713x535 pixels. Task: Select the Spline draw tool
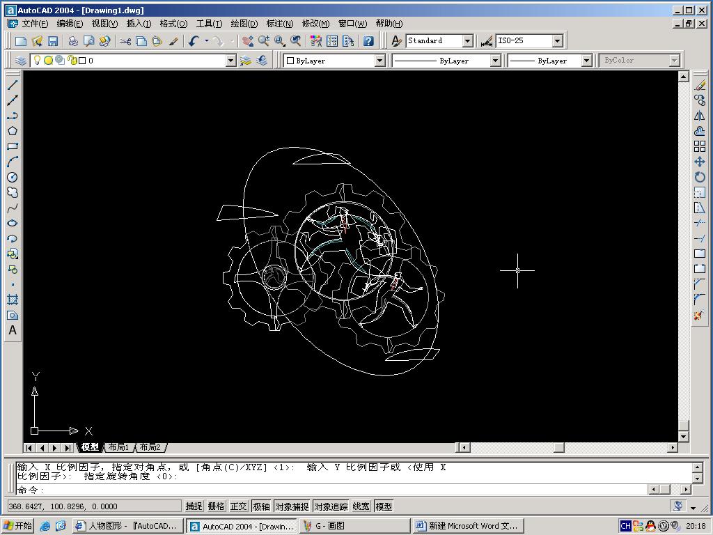(13, 208)
